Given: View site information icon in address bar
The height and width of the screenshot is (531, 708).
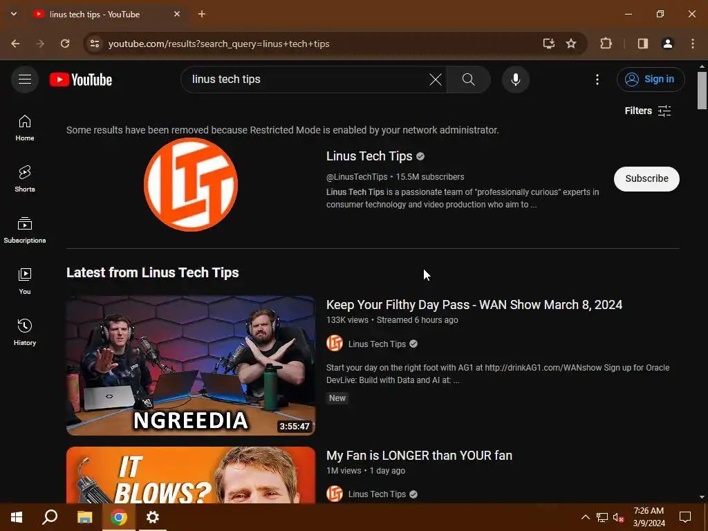Looking at the screenshot, I should click(94, 44).
